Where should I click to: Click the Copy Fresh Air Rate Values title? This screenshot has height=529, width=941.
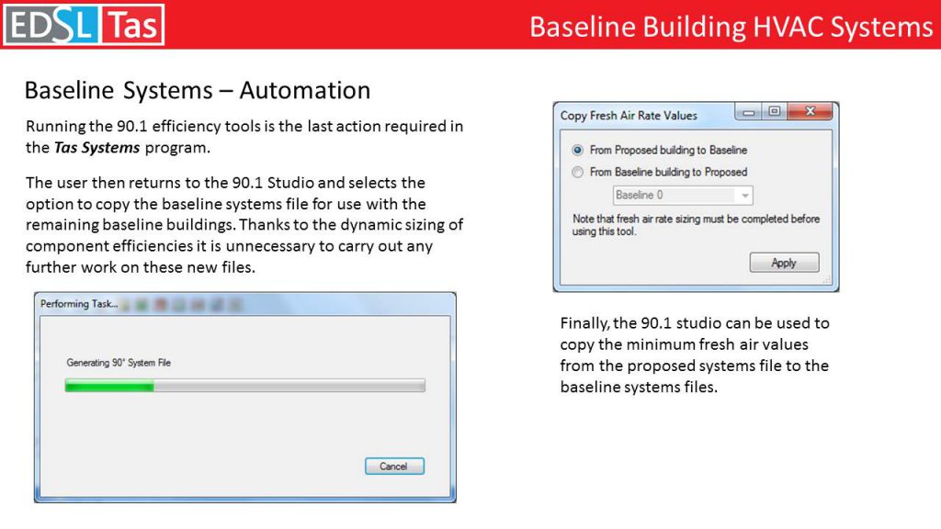(x=629, y=116)
